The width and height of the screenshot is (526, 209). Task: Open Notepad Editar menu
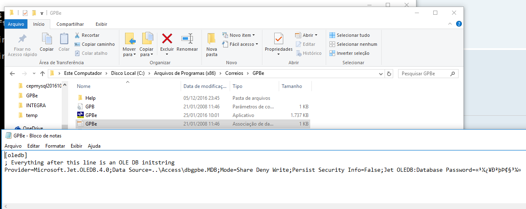(x=34, y=146)
